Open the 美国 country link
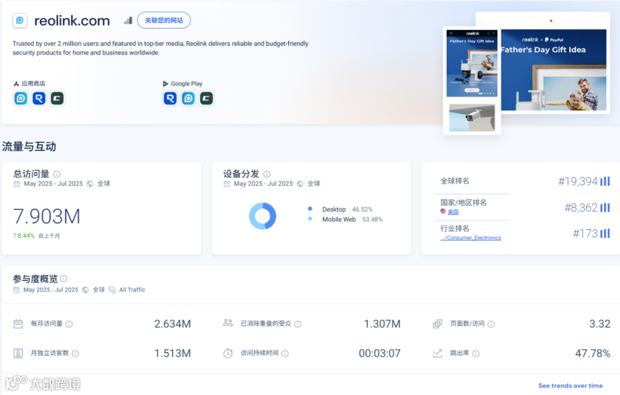620x395 pixels. 453,212
